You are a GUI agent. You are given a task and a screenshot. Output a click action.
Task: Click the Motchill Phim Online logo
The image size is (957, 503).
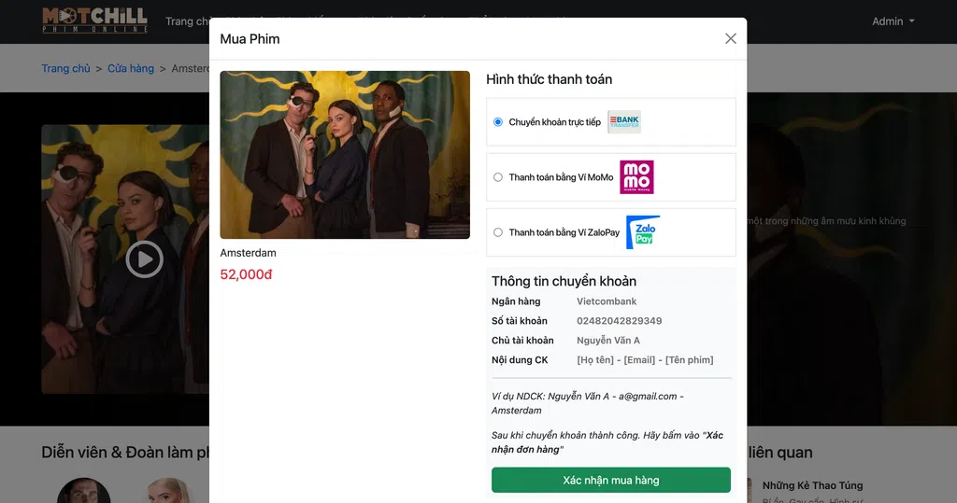[95, 21]
